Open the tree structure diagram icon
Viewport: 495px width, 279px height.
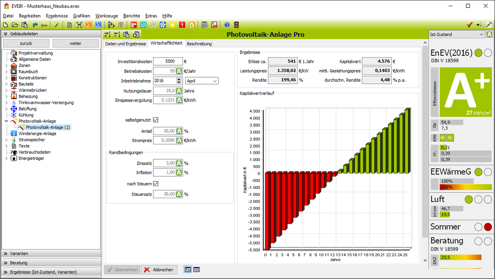[x=111, y=25]
